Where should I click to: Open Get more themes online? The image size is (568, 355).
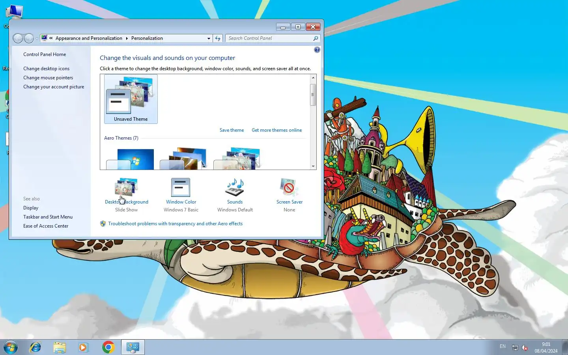(x=277, y=130)
